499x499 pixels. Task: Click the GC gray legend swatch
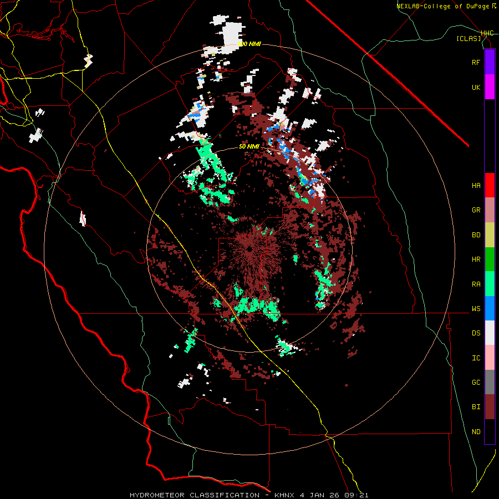[x=490, y=382]
